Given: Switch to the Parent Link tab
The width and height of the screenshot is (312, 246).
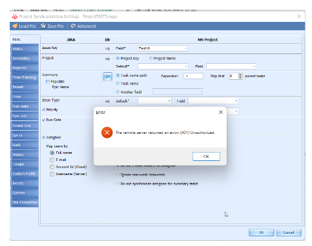Looking at the screenshot, I should 25,126.
